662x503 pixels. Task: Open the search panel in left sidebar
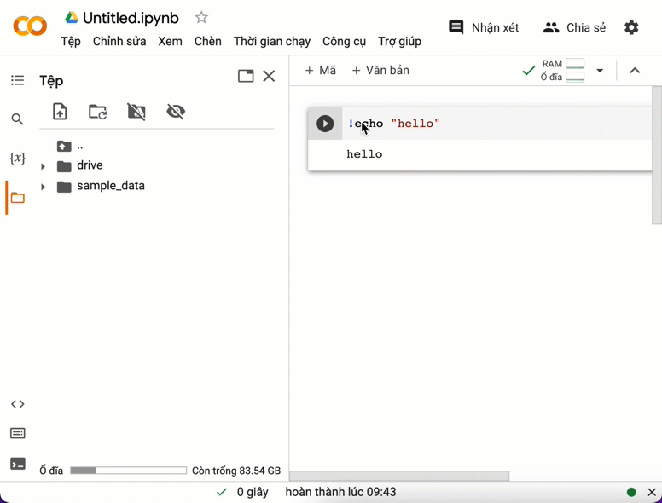tap(17, 119)
